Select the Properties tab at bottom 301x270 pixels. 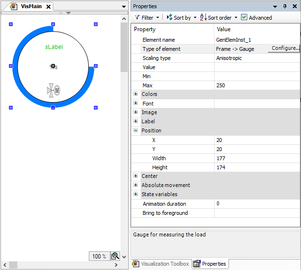coord(210,264)
